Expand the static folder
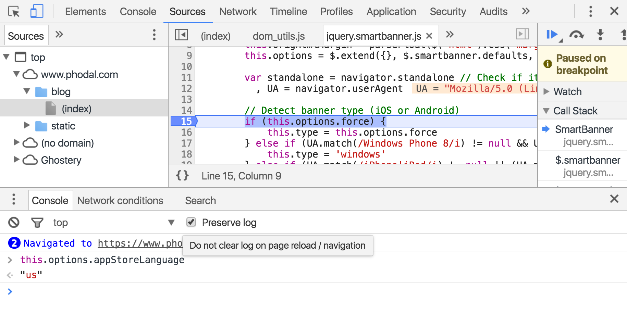 [x=27, y=125]
